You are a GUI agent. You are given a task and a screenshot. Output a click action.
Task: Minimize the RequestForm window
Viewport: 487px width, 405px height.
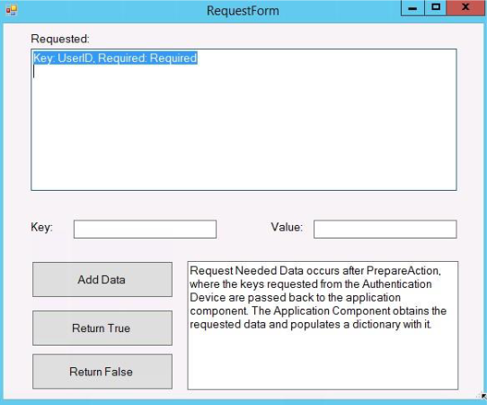click(412, 8)
